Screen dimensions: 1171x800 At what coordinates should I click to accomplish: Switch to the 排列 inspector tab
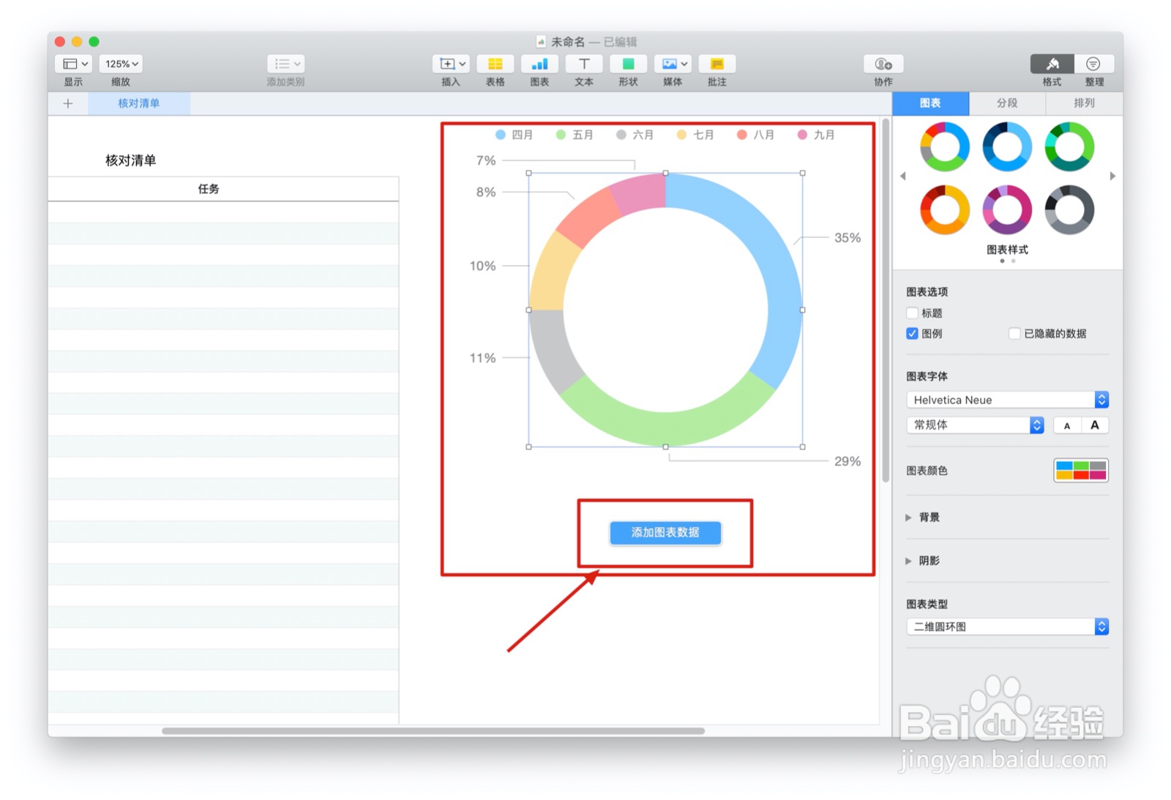[1084, 103]
